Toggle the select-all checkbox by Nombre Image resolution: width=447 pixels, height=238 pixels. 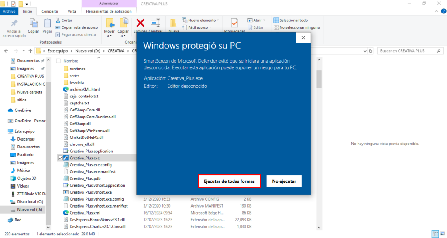pos(58,61)
